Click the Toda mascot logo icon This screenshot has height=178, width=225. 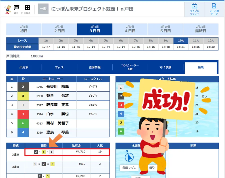[8, 9]
